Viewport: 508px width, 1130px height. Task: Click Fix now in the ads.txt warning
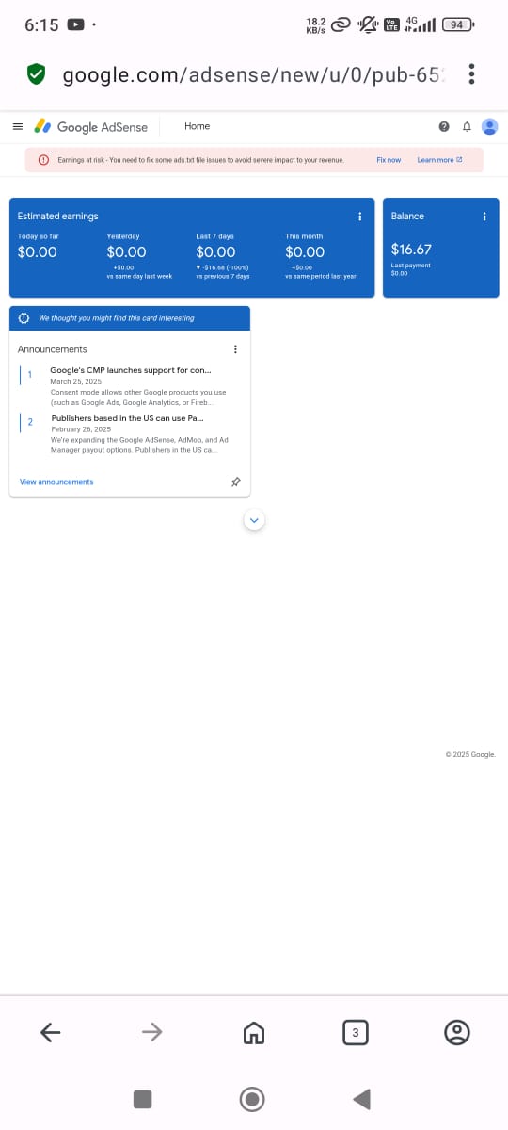click(389, 160)
